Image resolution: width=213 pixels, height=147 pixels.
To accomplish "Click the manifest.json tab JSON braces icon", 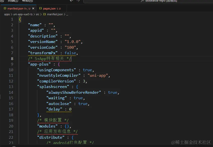I will [x=5, y=8].
